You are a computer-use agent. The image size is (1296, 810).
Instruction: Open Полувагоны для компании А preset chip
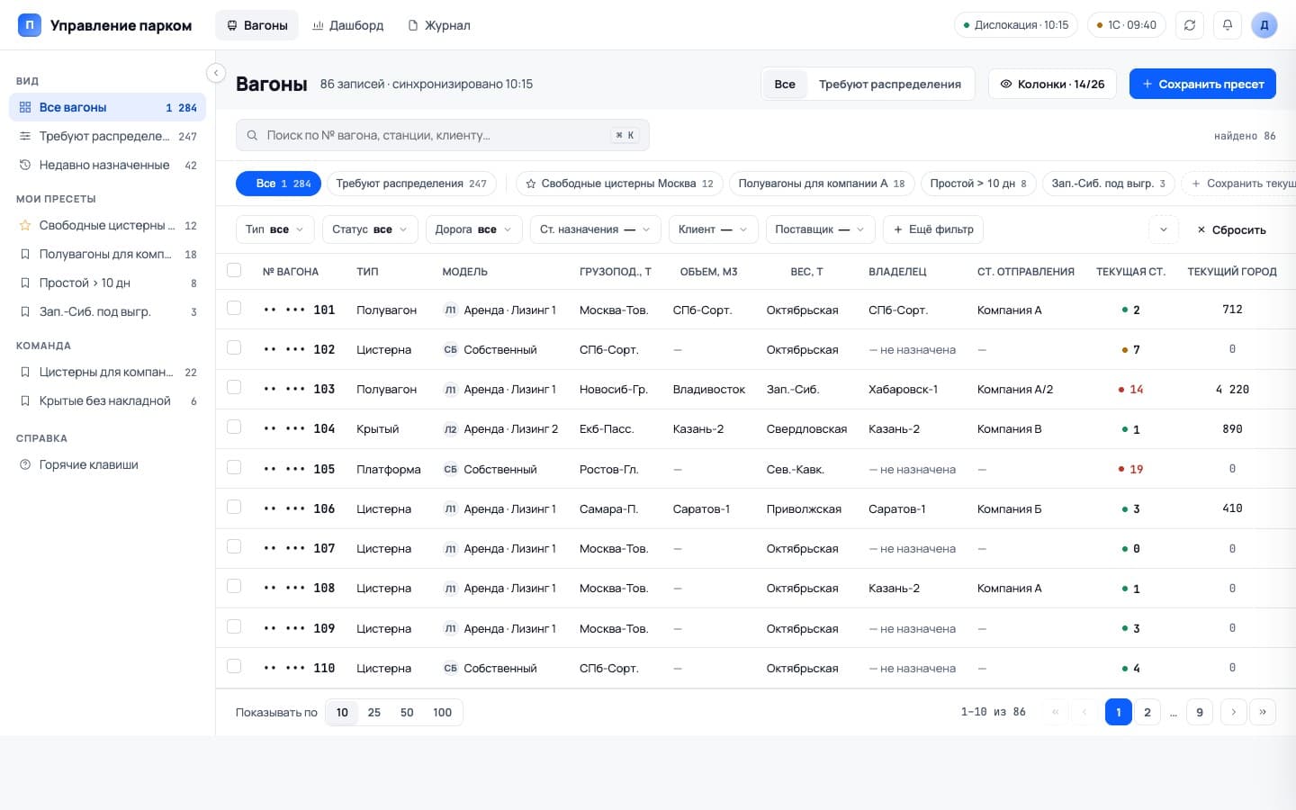(x=822, y=184)
